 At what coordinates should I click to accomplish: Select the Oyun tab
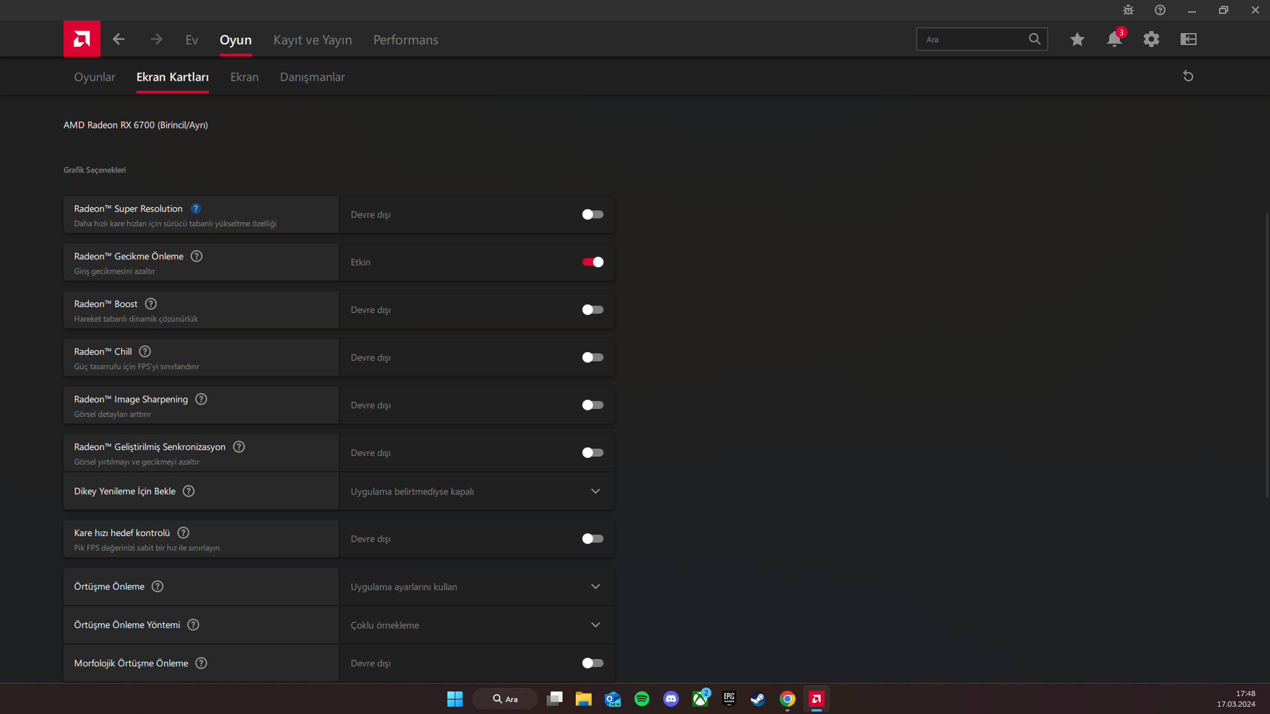point(236,40)
